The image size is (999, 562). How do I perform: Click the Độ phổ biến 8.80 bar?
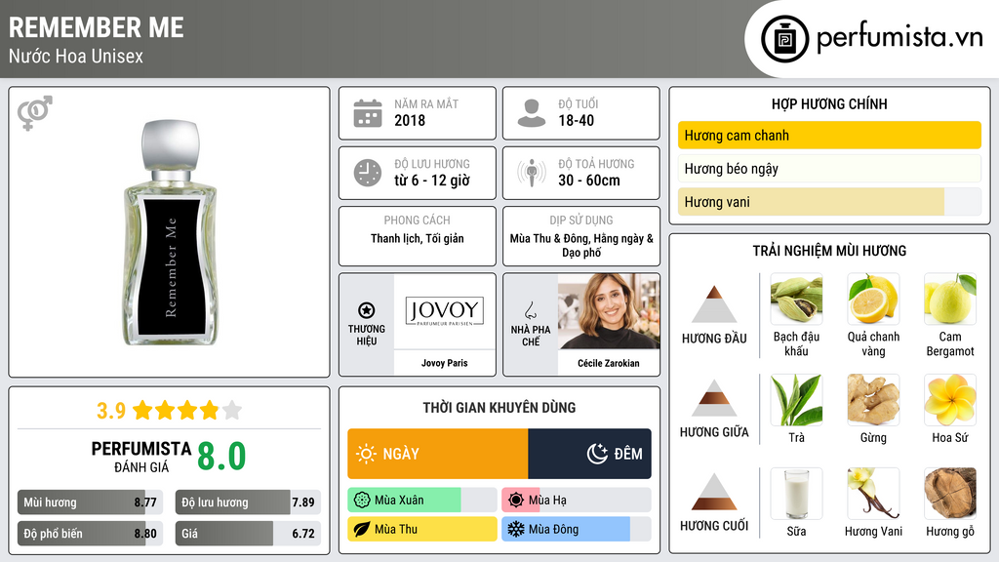(x=90, y=534)
